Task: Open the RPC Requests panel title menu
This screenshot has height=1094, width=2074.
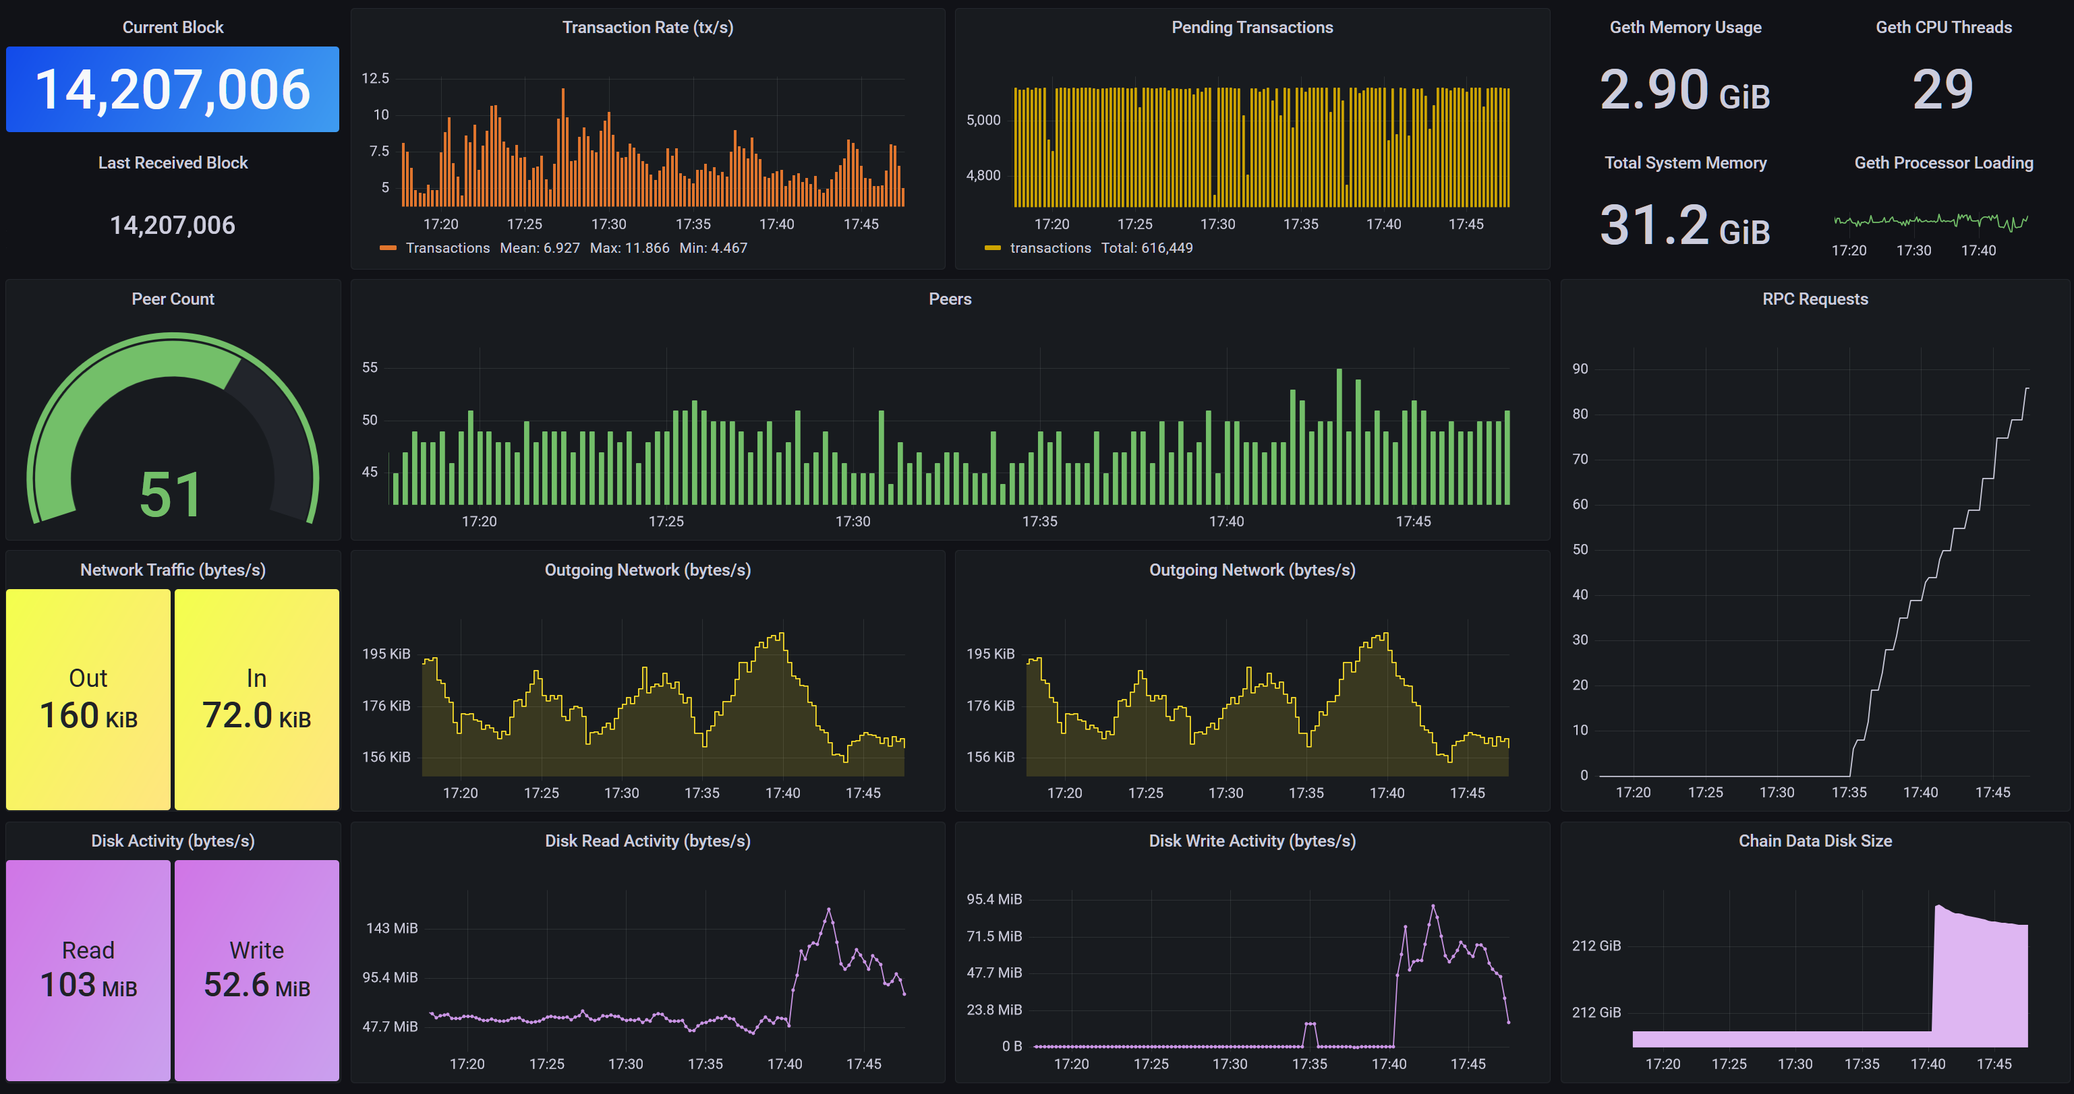Action: (x=1814, y=299)
